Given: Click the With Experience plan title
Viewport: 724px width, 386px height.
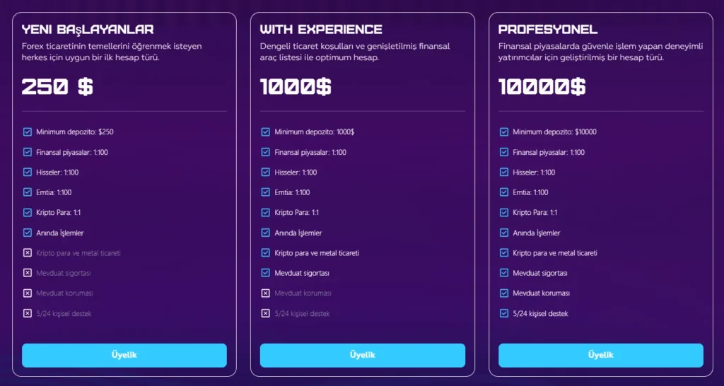Looking at the screenshot, I should pos(321,30).
